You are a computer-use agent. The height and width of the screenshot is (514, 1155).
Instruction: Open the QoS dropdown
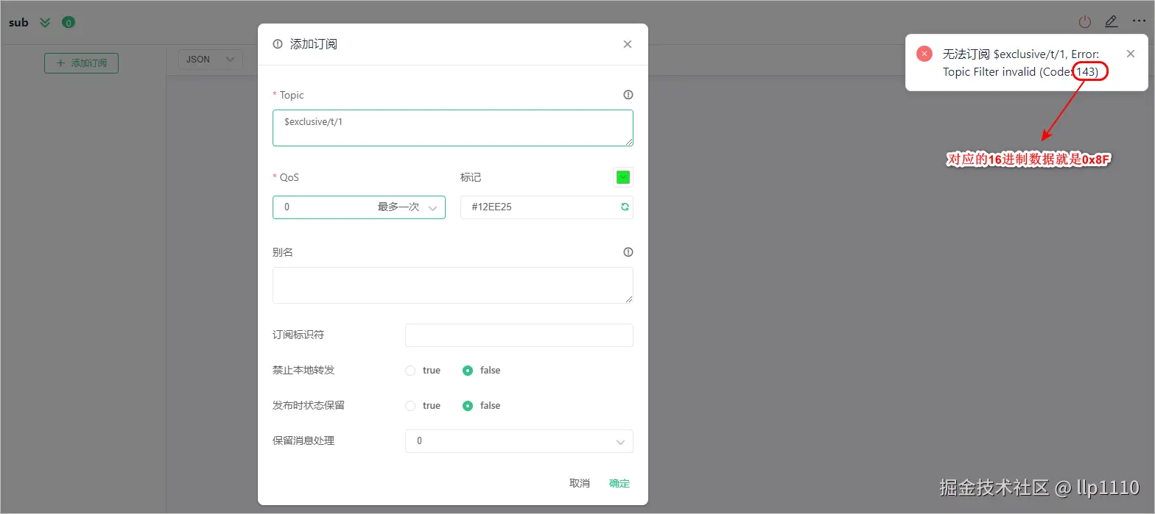click(359, 207)
